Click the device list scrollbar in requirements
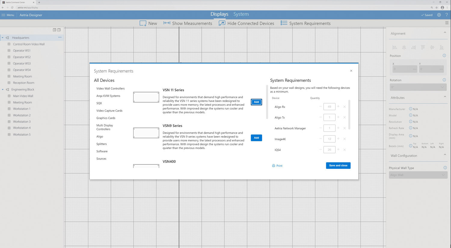Image resolution: width=451 pixels, height=248 pixels. (x=349, y=115)
